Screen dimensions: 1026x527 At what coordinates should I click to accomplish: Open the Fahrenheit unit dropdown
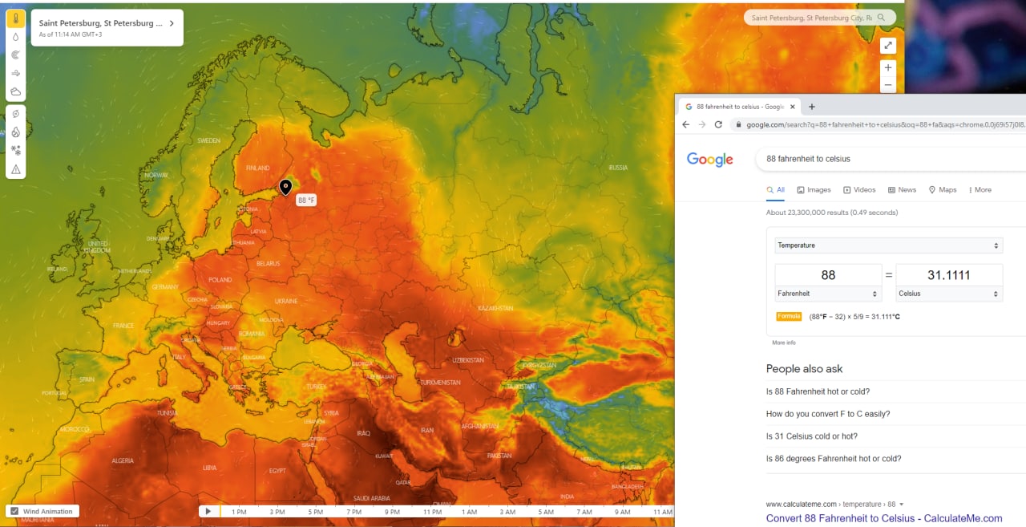[x=828, y=294]
